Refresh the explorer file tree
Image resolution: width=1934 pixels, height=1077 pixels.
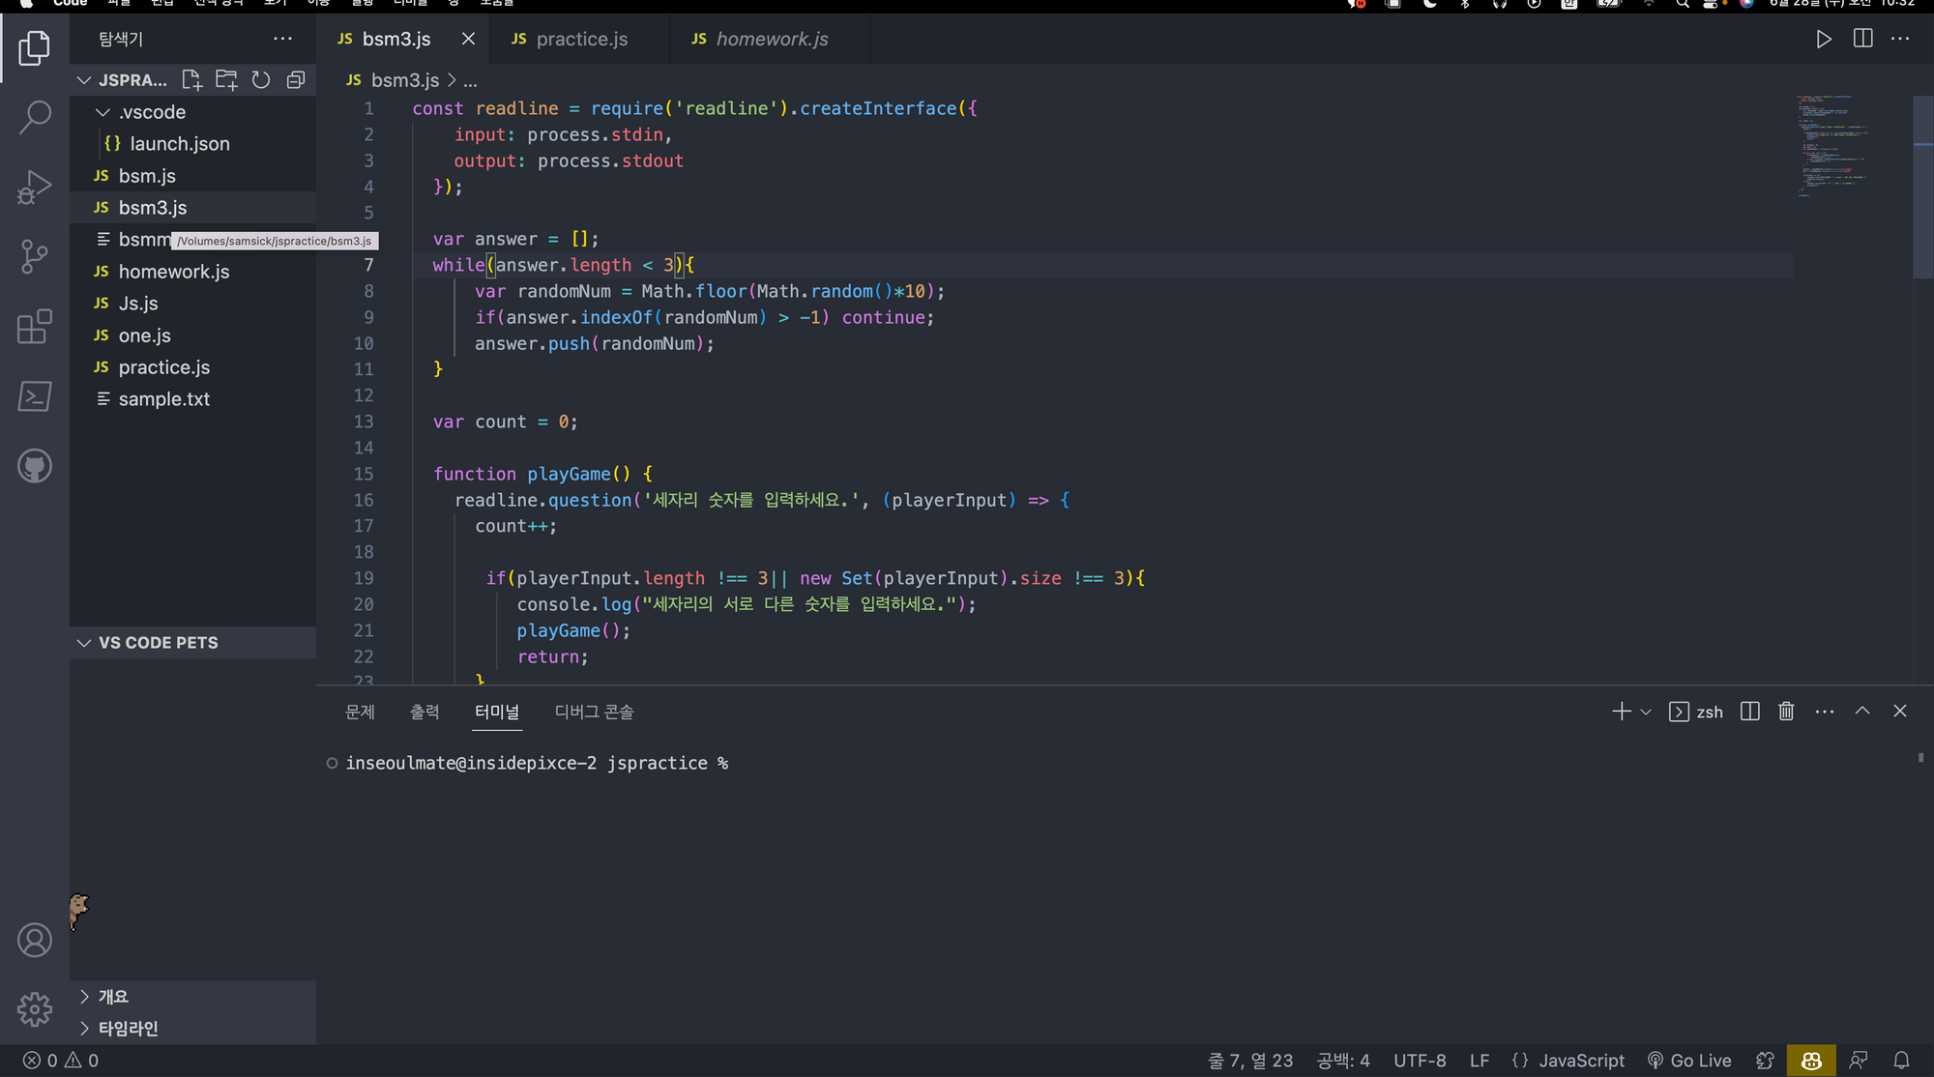261,80
